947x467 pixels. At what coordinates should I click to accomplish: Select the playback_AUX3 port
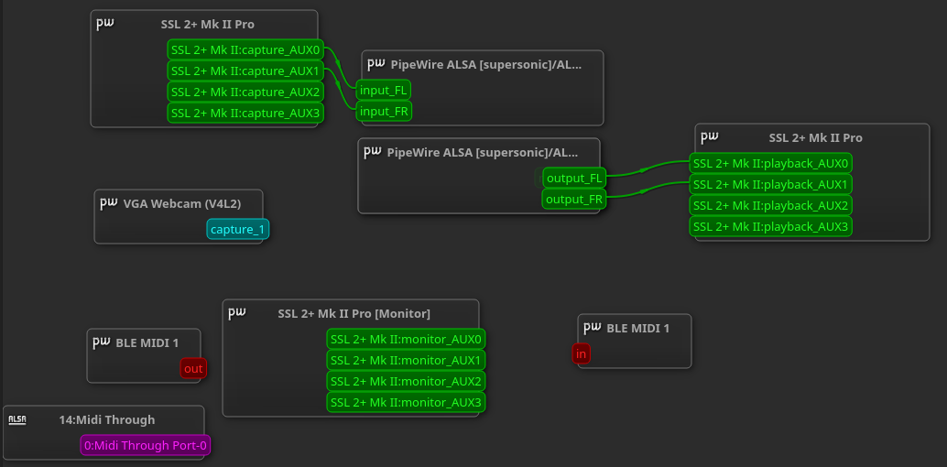click(770, 226)
